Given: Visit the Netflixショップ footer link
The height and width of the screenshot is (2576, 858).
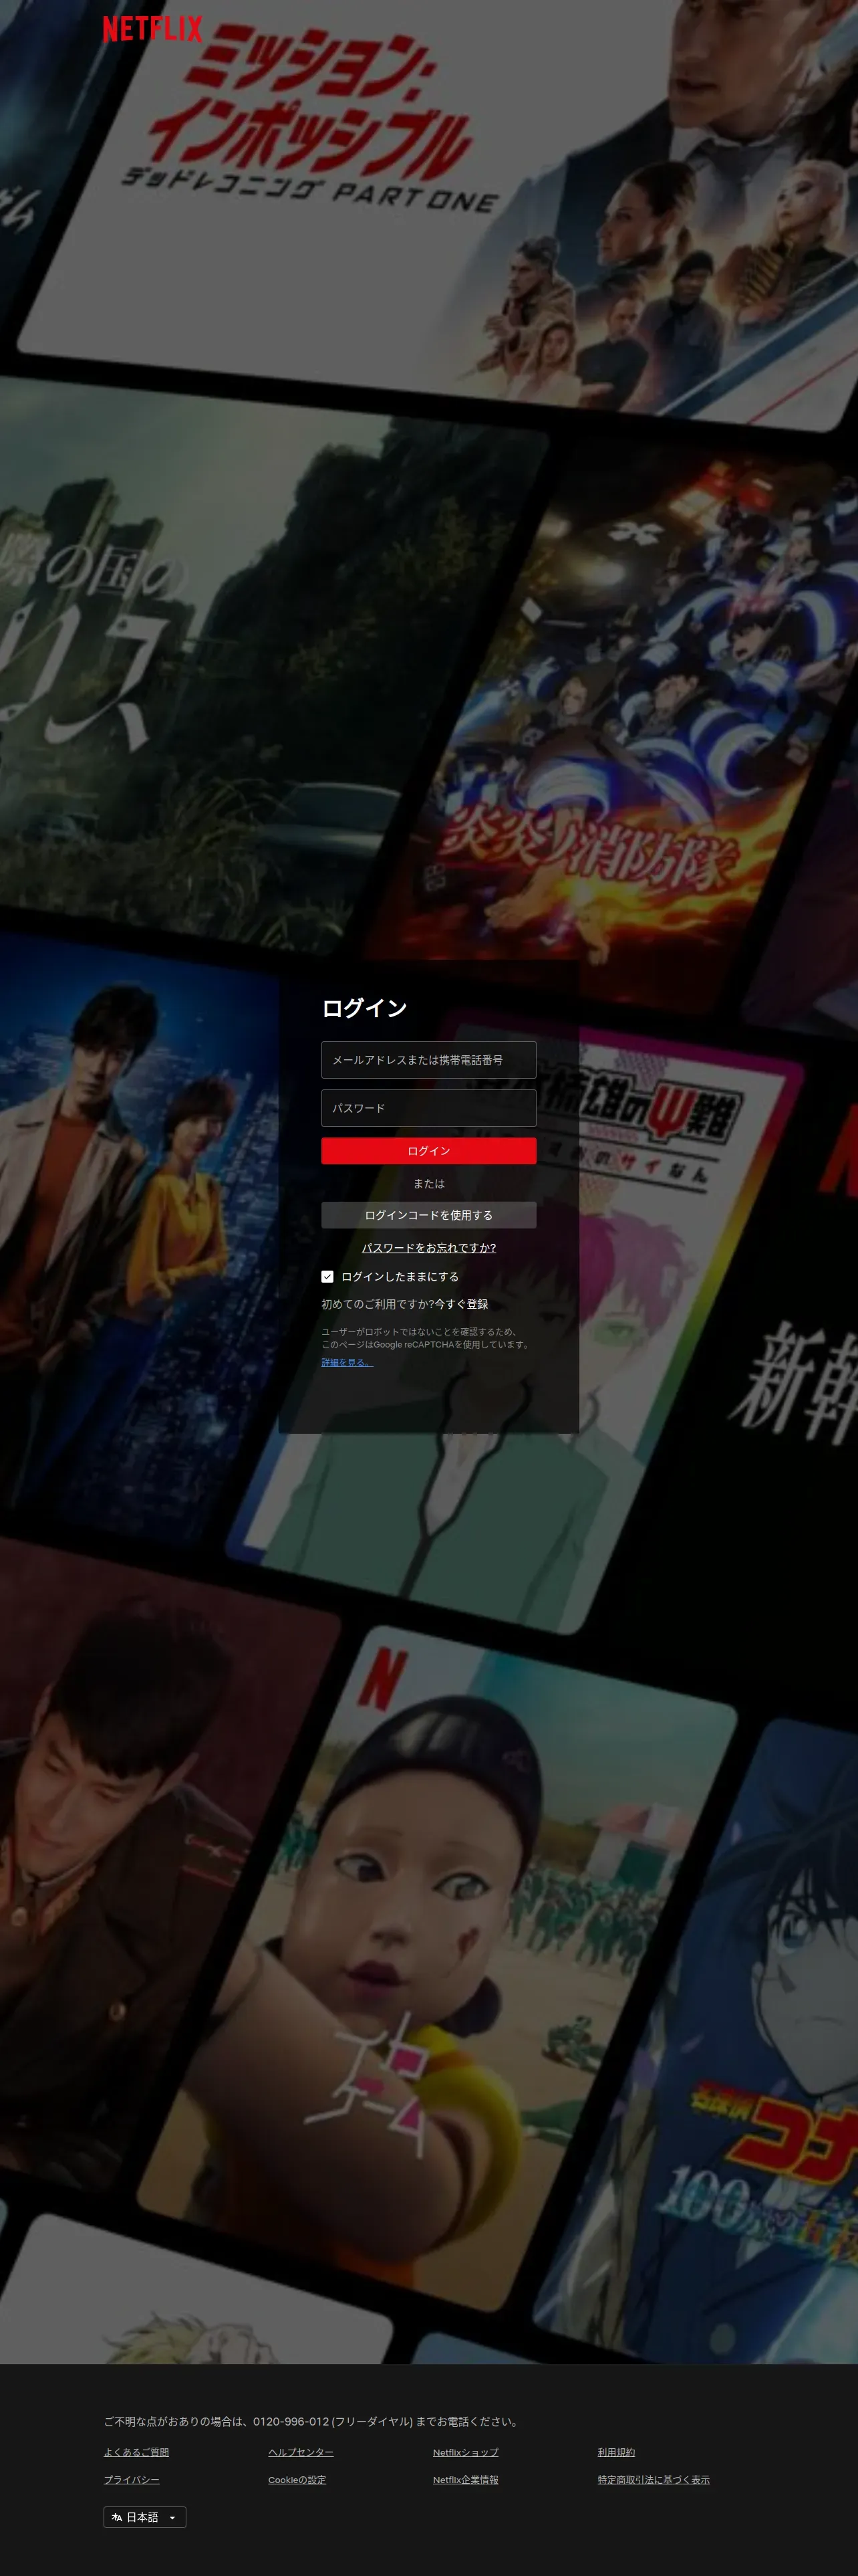Looking at the screenshot, I should [x=466, y=2452].
